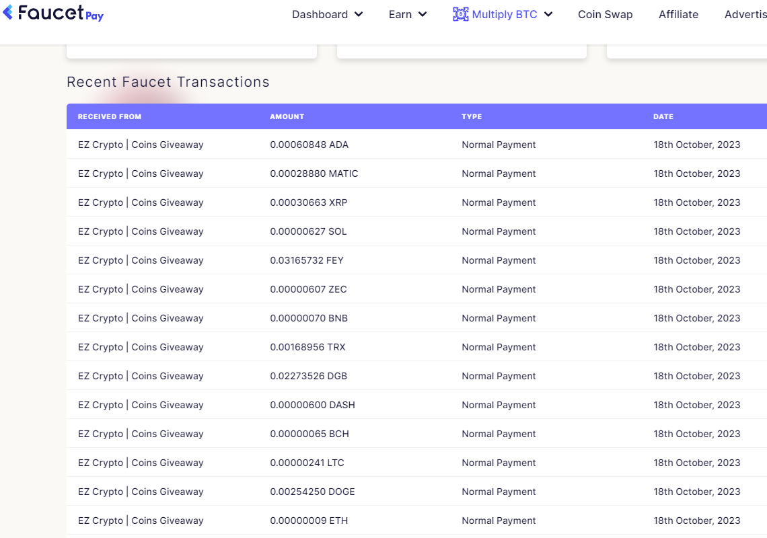This screenshot has width=767, height=538.
Task: Select the 0.00000627 SOL amount
Action: coord(308,231)
